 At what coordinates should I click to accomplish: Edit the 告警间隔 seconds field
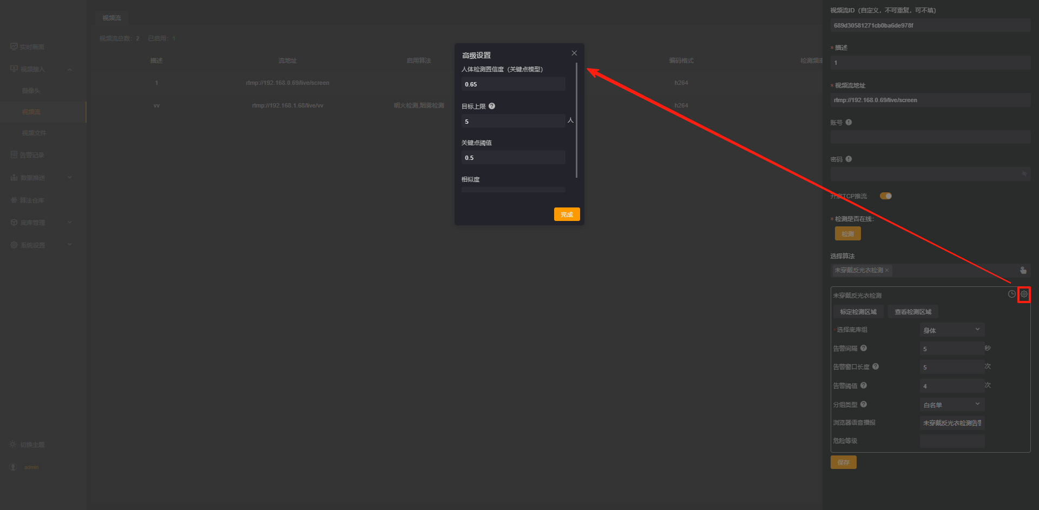pos(952,348)
